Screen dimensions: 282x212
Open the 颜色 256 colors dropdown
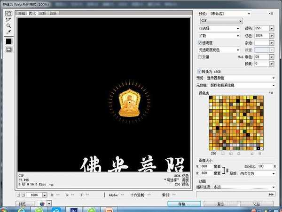[x=272, y=28]
